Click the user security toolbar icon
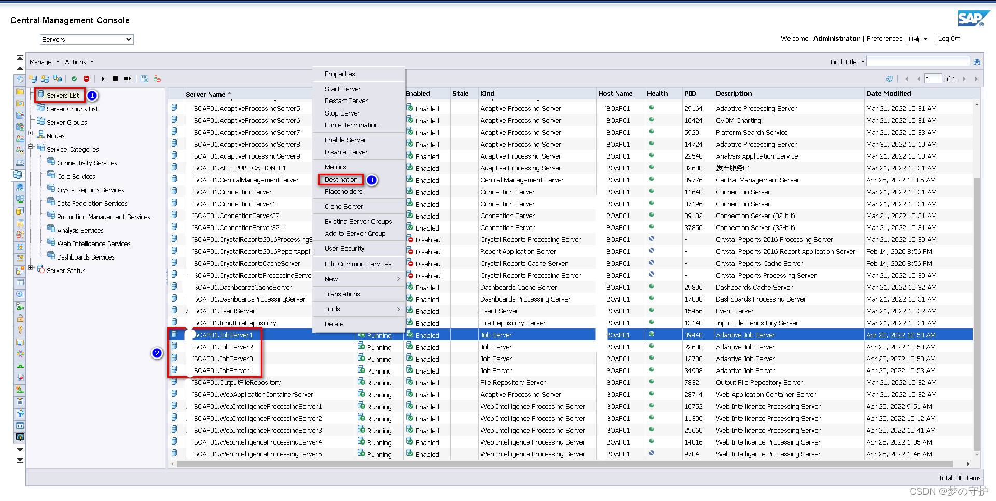The height and width of the screenshot is (501, 996). pyautogui.click(x=157, y=79)
